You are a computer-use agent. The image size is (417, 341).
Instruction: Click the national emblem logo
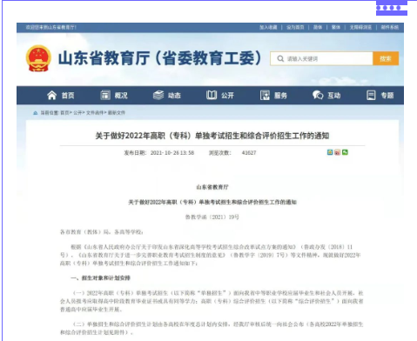(x=38, y=58)
